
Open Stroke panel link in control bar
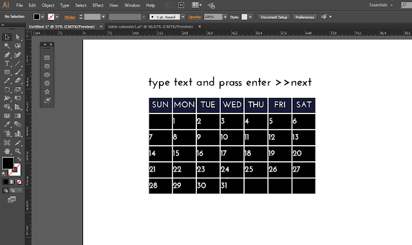point(70,17)
